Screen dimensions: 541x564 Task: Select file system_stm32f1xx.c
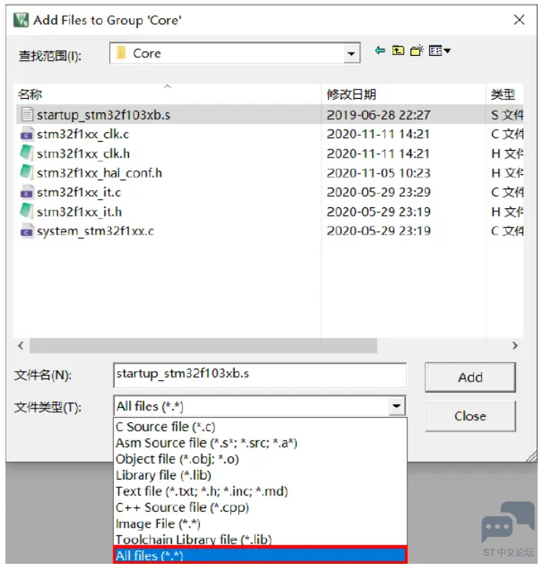95,231
